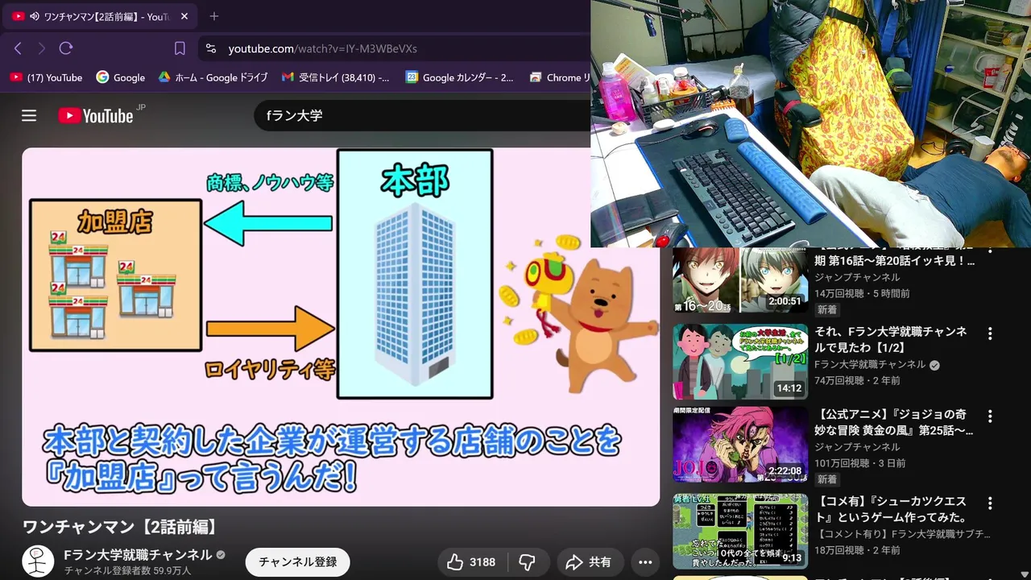Open ジャンプチャンネル under the 101万回視聴 video
The width and height of the screenshot is (1031, 580).
(x=857, y=447)
